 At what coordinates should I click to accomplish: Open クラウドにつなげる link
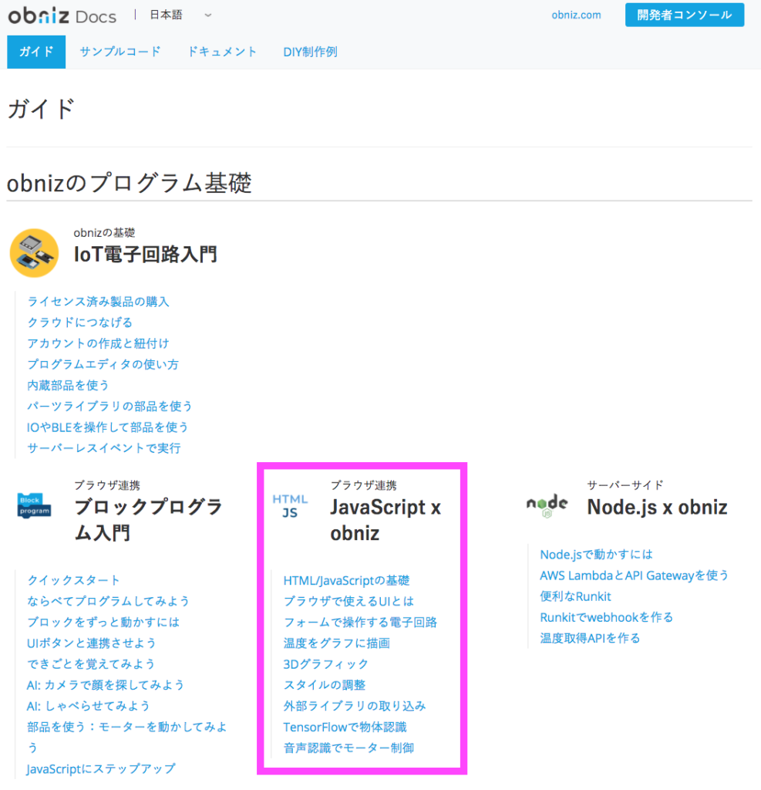click(79, 322)
